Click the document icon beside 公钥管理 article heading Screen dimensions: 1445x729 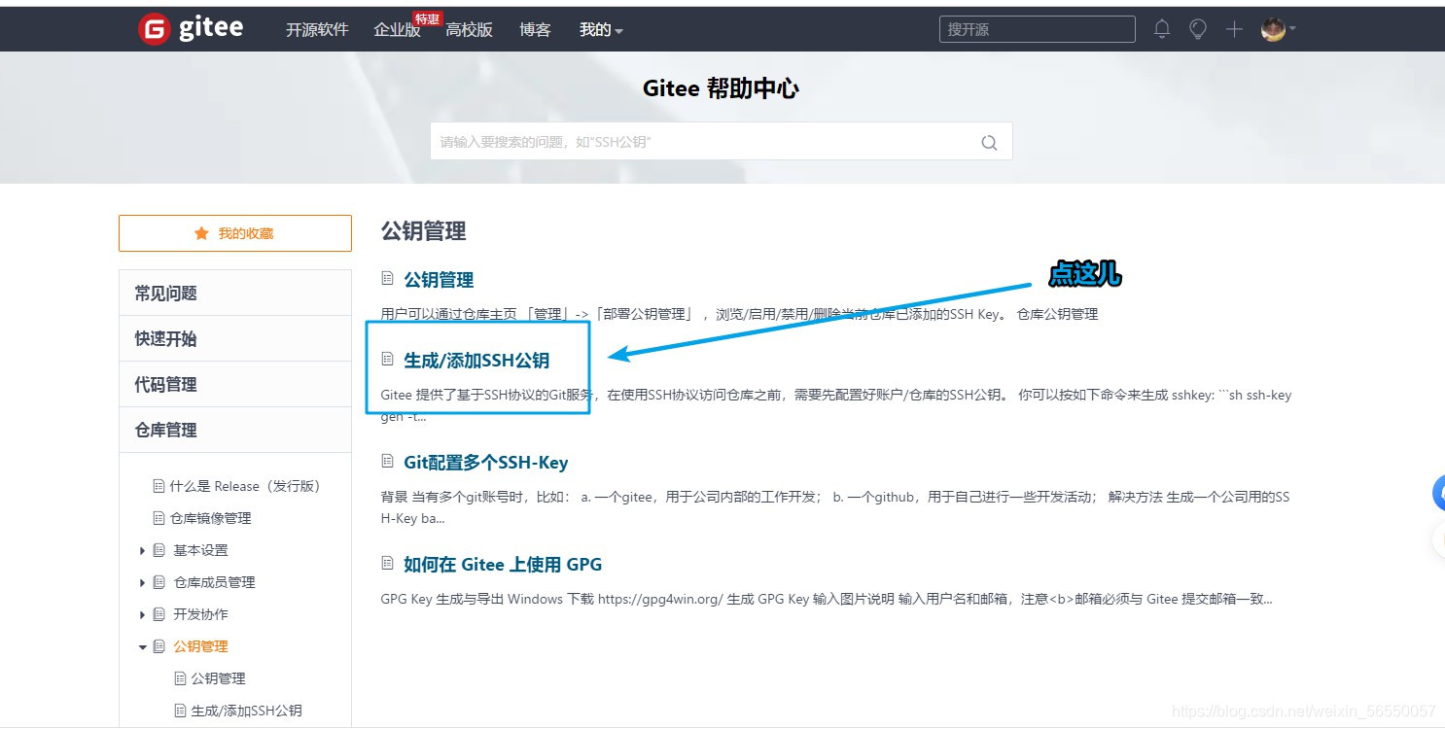[387, 279]
